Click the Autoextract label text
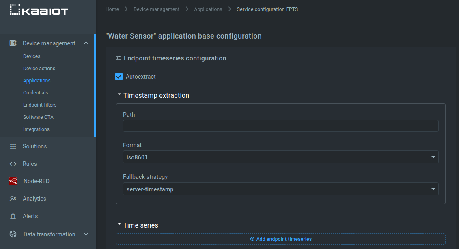 pyautogui.click(x=141, y=77)
